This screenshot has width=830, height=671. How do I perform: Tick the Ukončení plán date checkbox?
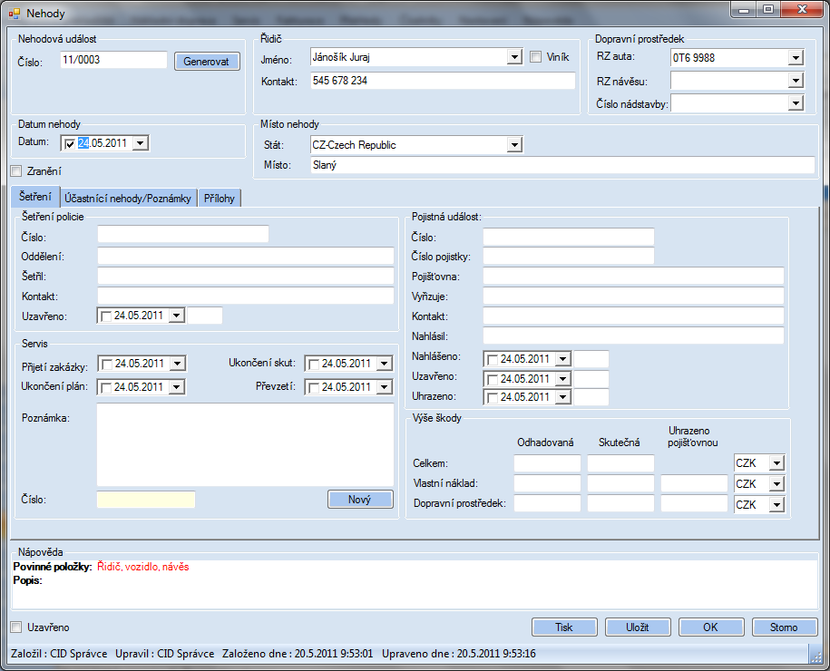tap(106, 387)
